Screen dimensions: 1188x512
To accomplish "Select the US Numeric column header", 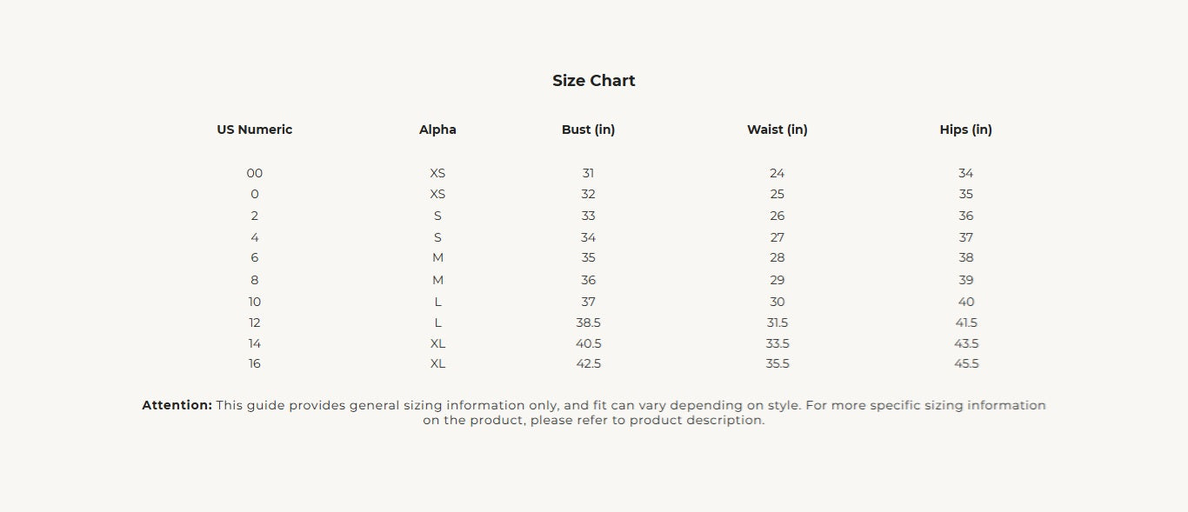I will pyautogui.click(x=255, y=130).
